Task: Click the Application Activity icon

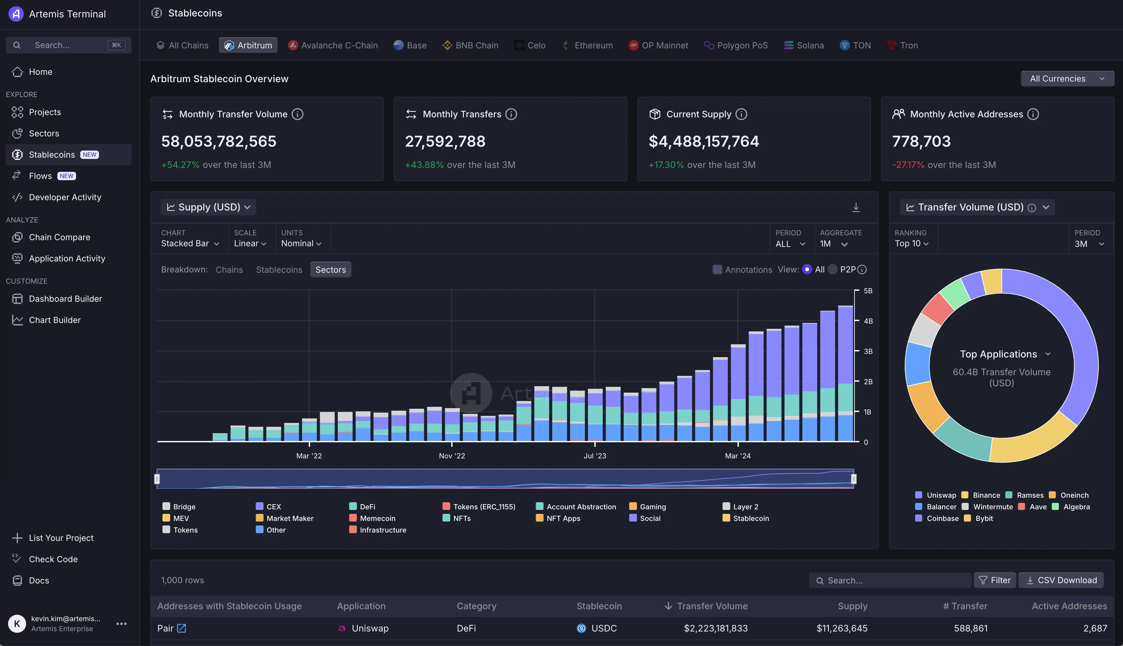Action: tap(17, 259)
